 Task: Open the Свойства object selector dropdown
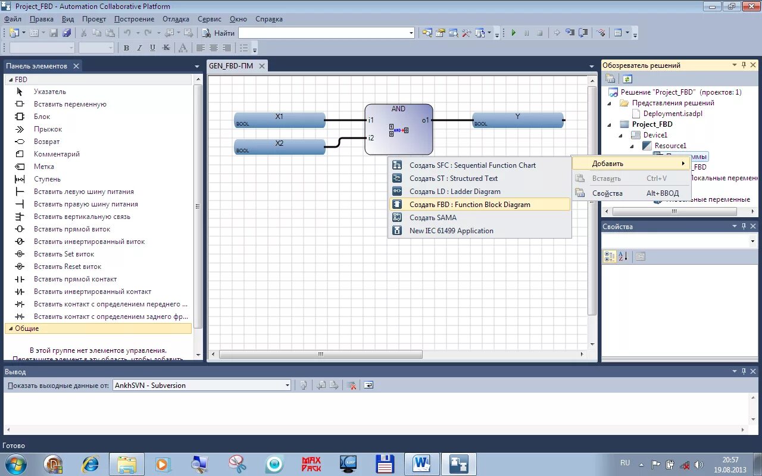752,241
